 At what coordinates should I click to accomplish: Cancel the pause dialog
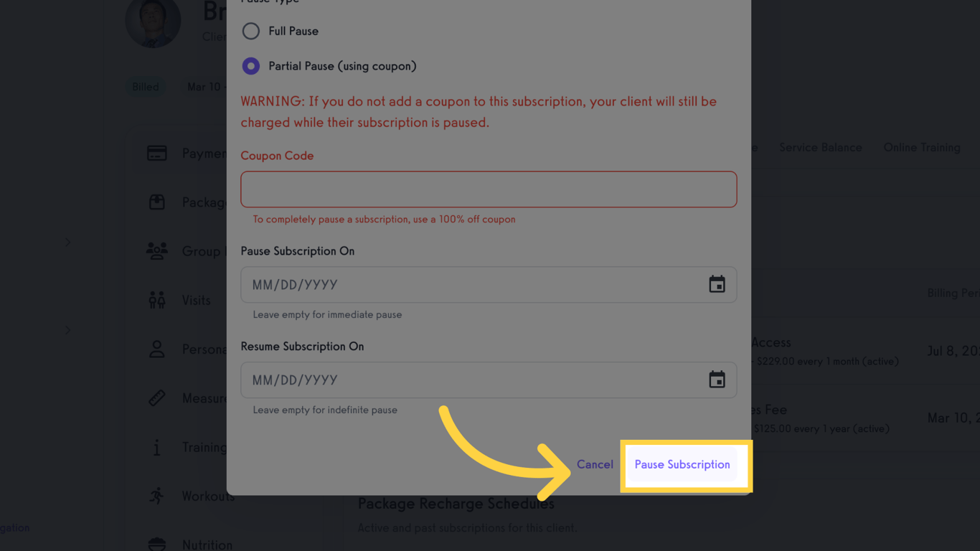[x=595, y=465]
